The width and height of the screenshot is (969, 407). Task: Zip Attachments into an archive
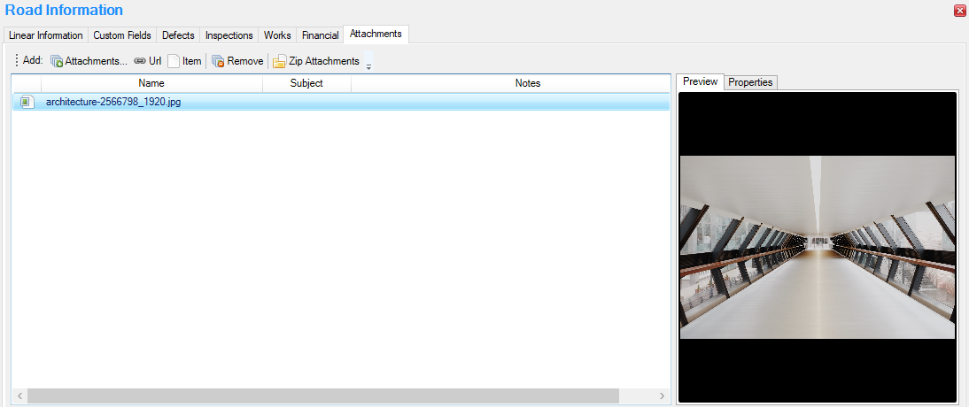pyautogui.click(x=315, y=62)
